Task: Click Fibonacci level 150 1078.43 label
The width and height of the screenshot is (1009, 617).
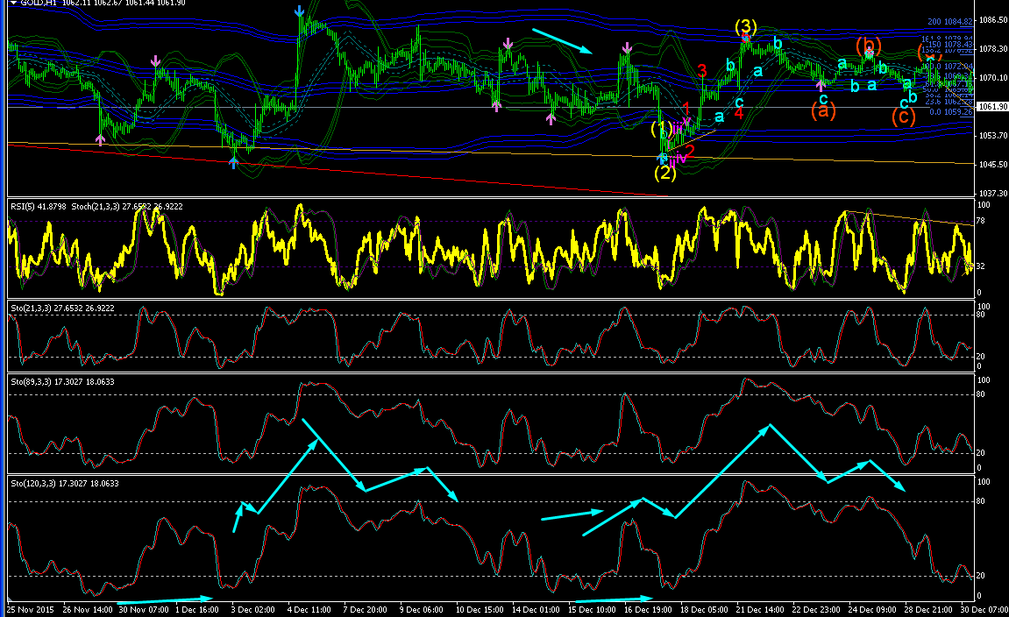Action: (x=951, y=45)
